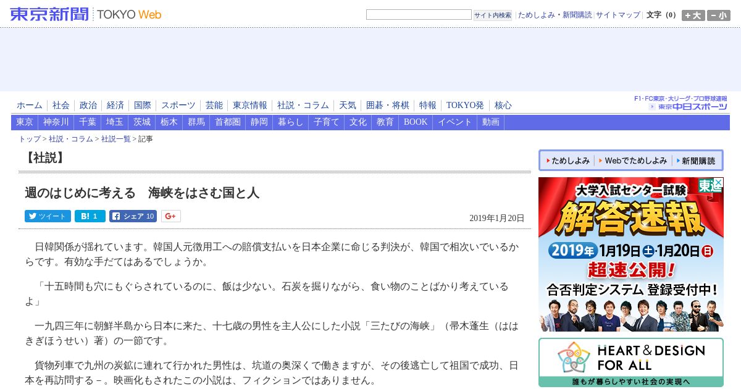741x389 pixels.
Task: Select 千葉 in the blue region bar
Action: coord(88,122)
